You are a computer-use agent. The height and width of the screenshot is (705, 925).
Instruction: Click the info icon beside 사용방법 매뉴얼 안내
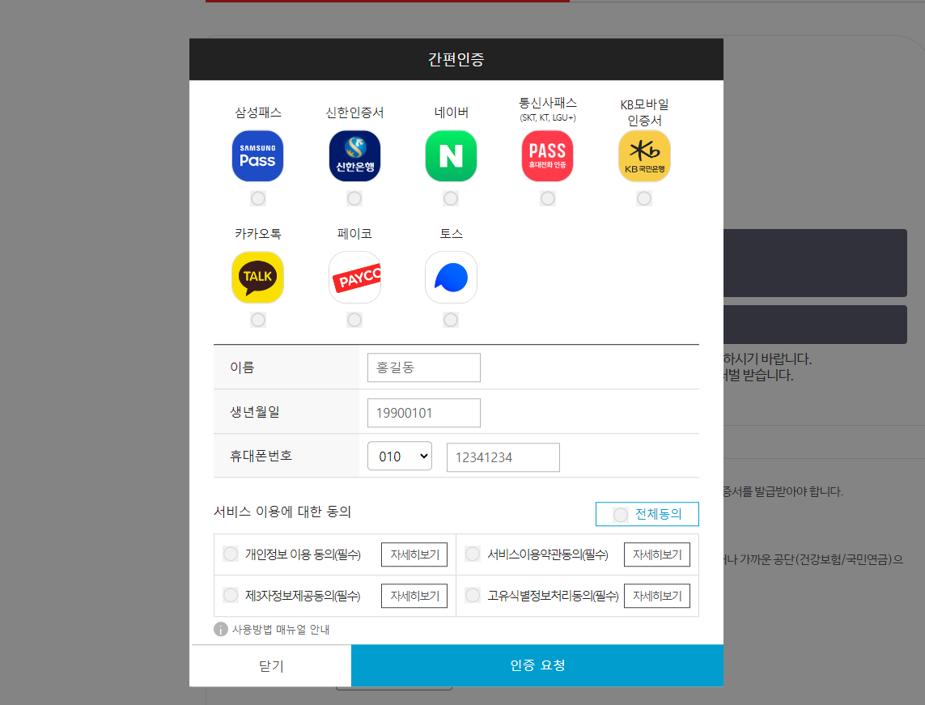click(221, 630)
